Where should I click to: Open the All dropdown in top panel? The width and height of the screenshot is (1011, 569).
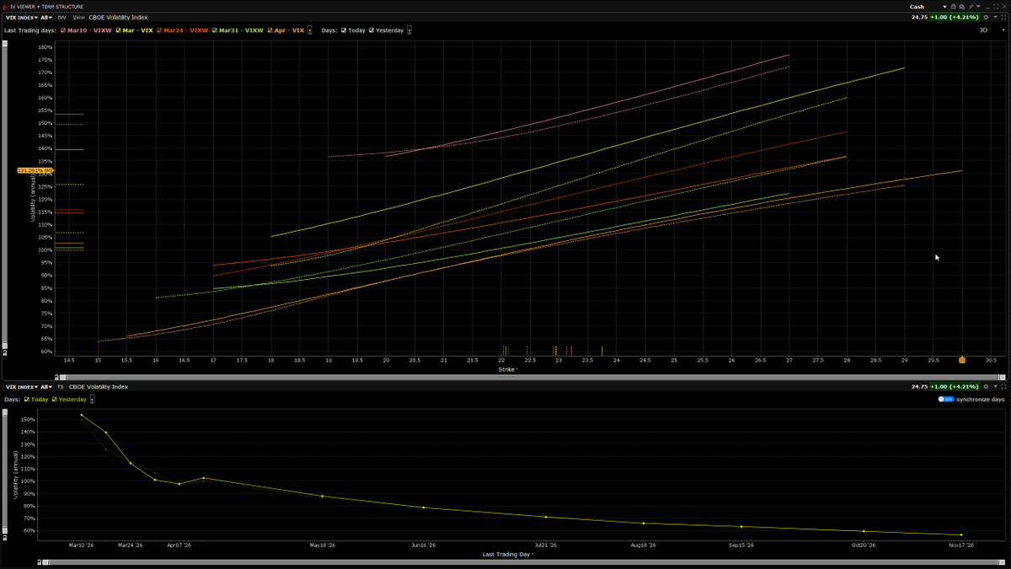pyautogui.click(x=45, y=17)
